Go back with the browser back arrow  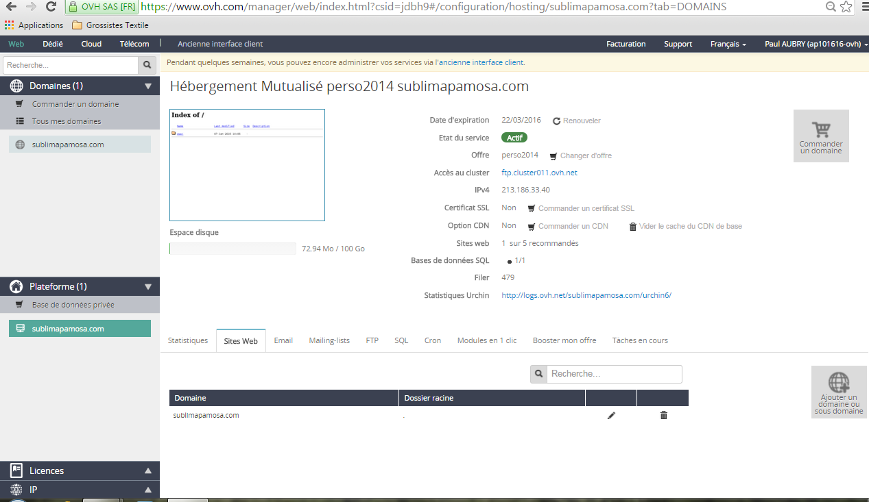[12, 7]
